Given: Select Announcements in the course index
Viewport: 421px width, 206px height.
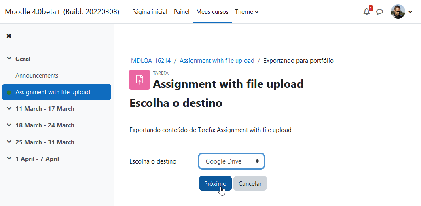Looking at the screenshot, I should coord(37,76).
